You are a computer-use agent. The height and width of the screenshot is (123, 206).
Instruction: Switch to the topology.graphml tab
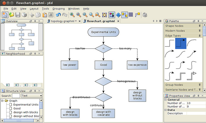pos(62,21)
